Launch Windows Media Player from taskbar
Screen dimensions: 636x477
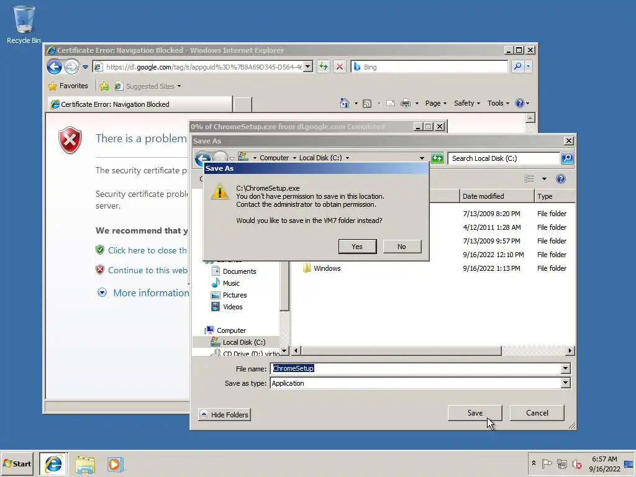[x=115, y=465]
